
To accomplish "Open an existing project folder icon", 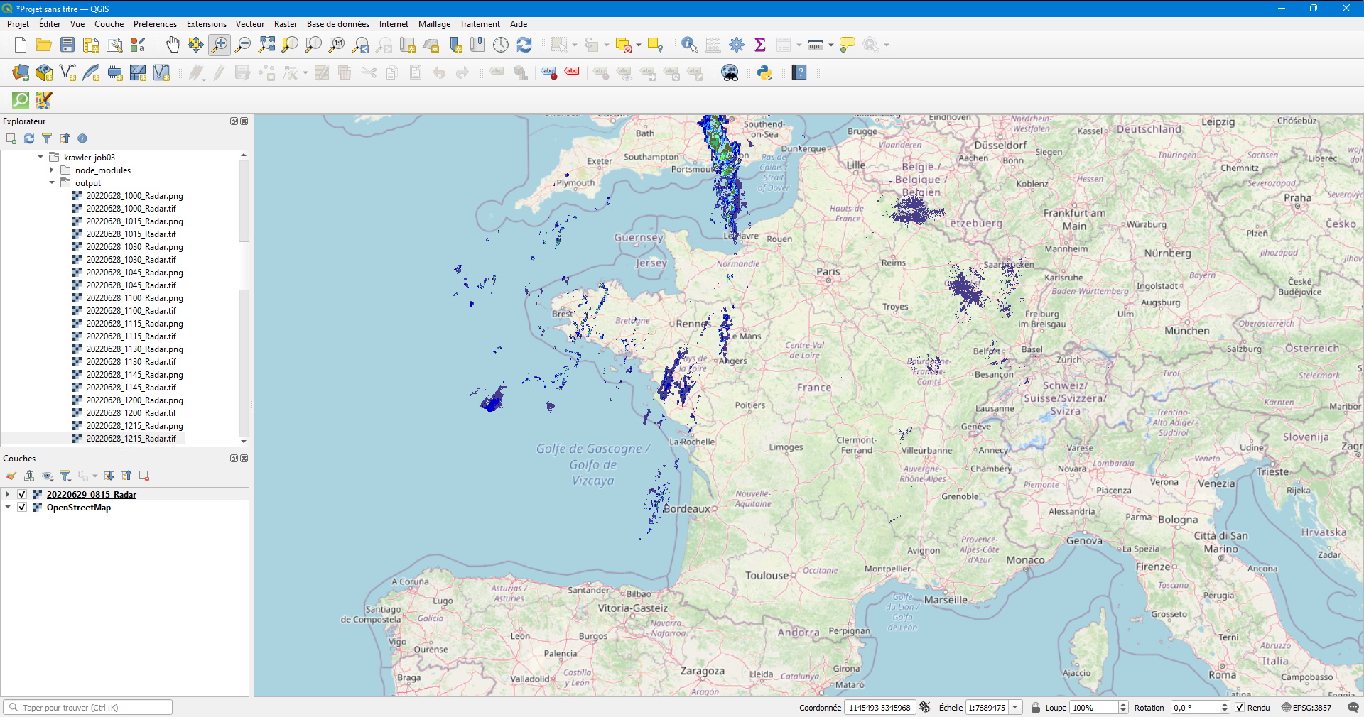I will (x=44, y=45).
